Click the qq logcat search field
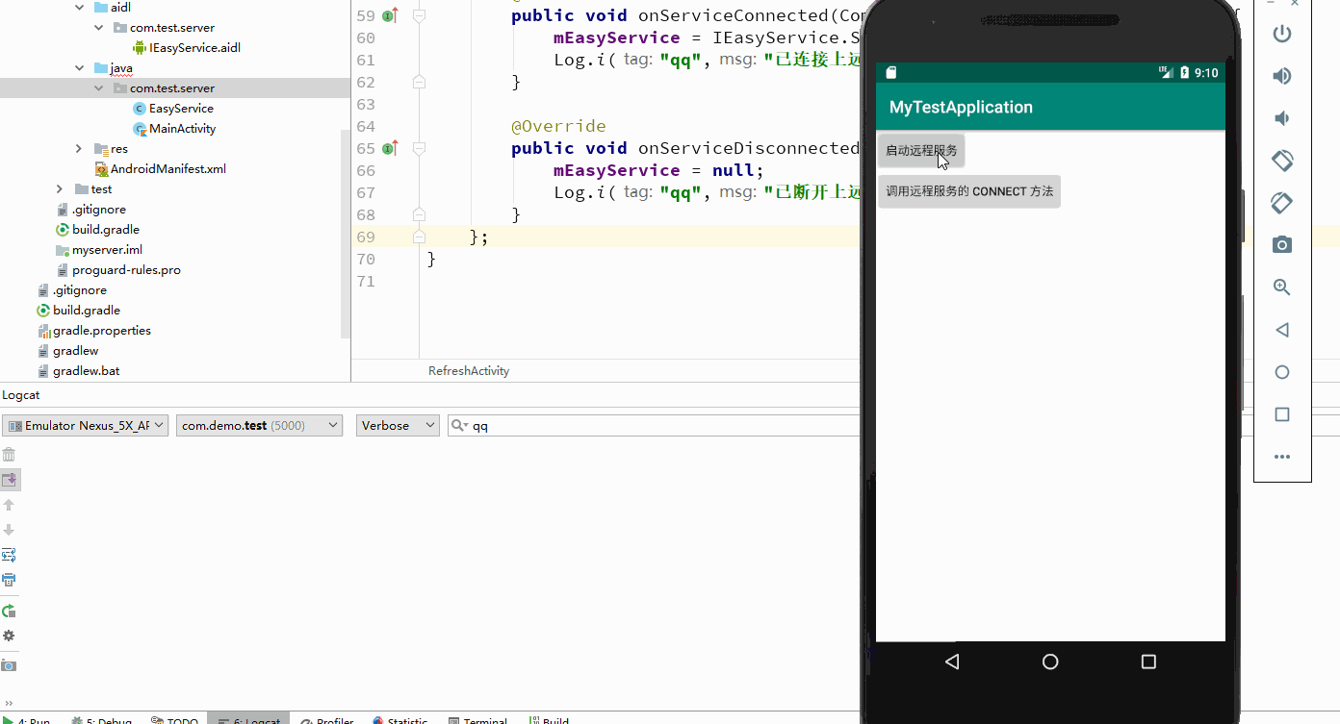The height and width of the screenshot is (724, 1340). (x=654, y=425)
